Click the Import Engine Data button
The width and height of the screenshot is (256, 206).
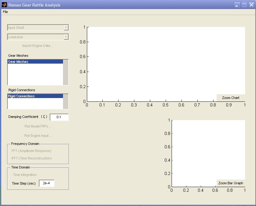point(38,46)
